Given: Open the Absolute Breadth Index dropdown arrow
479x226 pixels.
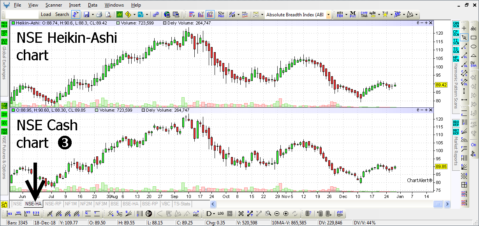Looking at the screenshot, I should click(x=328, y=15).
